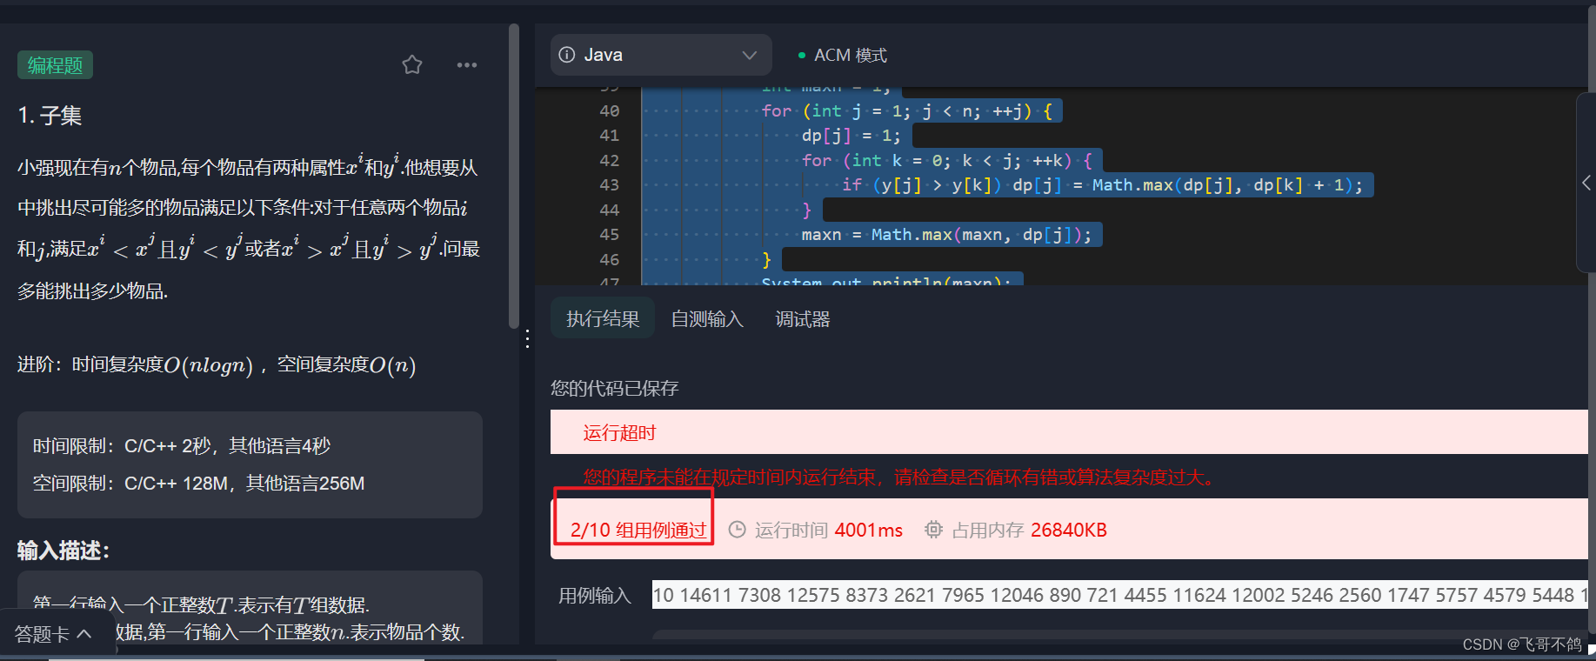Click the for (int k = 0 code line
Screen dimensions: 1596x661
[948, 161]
